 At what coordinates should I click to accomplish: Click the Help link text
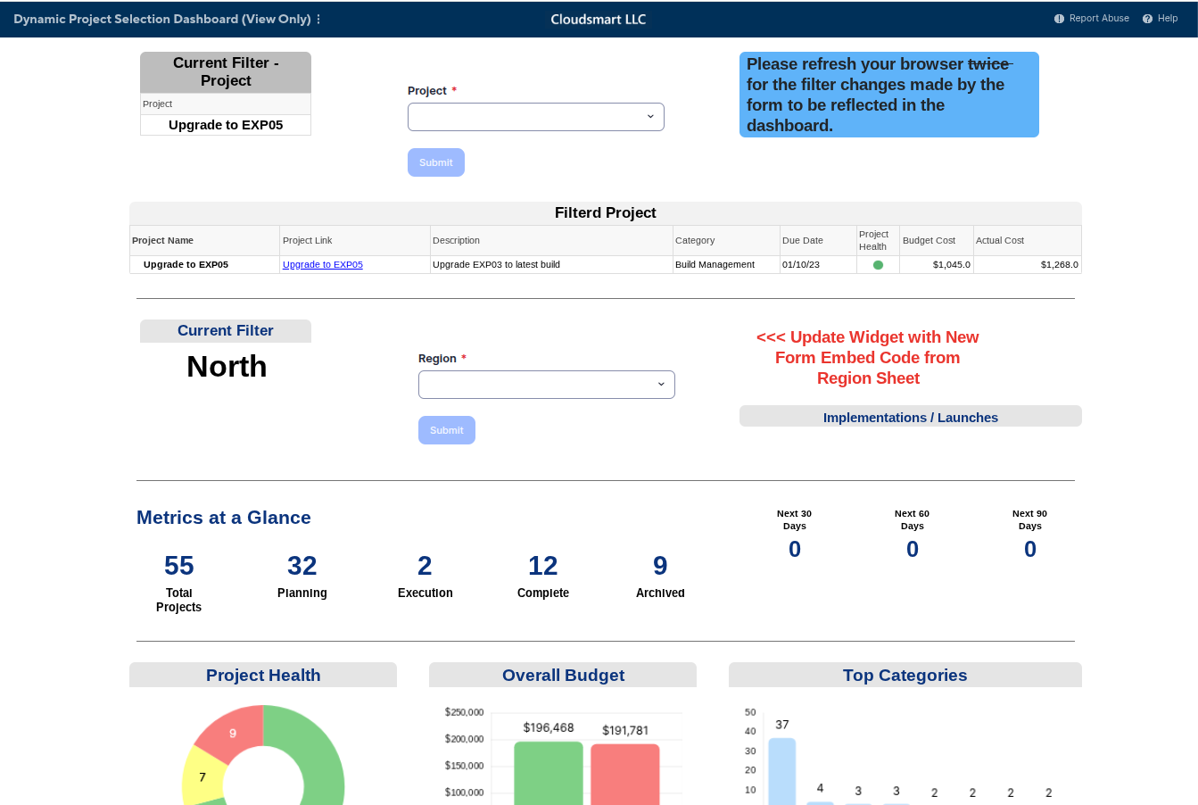(x=1168, y=19)
